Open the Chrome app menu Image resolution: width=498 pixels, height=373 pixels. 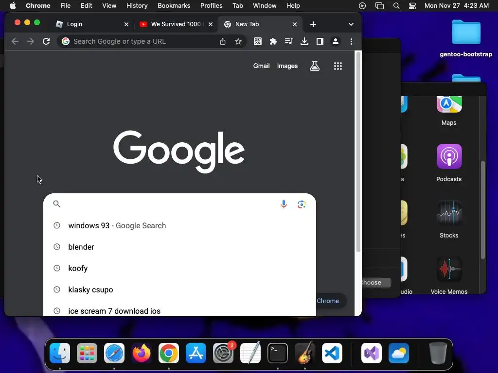(x=38, y=6)
